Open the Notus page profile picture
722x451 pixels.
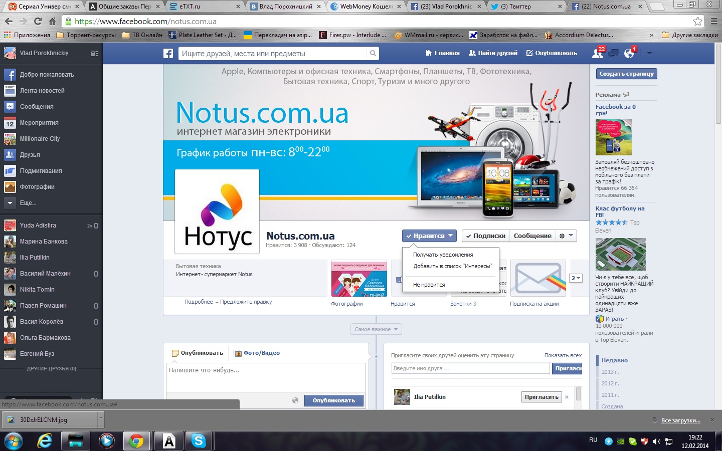(x=217, y=211)
